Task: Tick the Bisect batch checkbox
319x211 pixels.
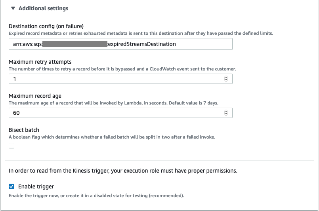Action: [11, 146]
